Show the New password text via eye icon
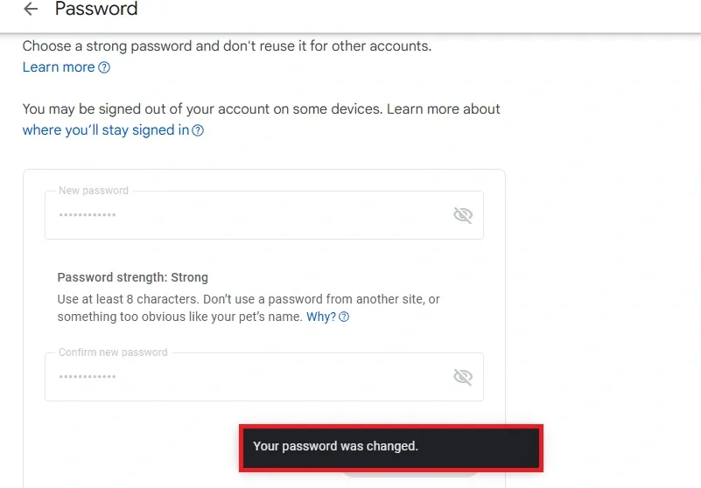Viewport: 701px width, 488px height. click(462, 215)
